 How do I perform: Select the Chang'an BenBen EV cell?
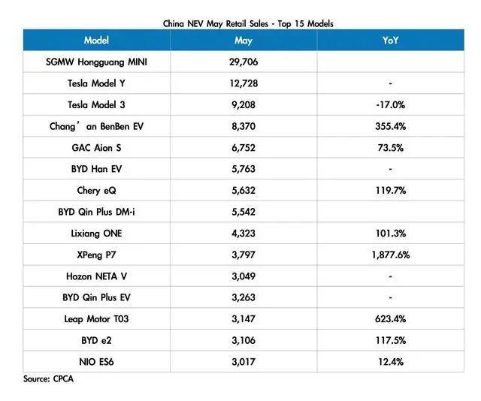coord(96,126)
